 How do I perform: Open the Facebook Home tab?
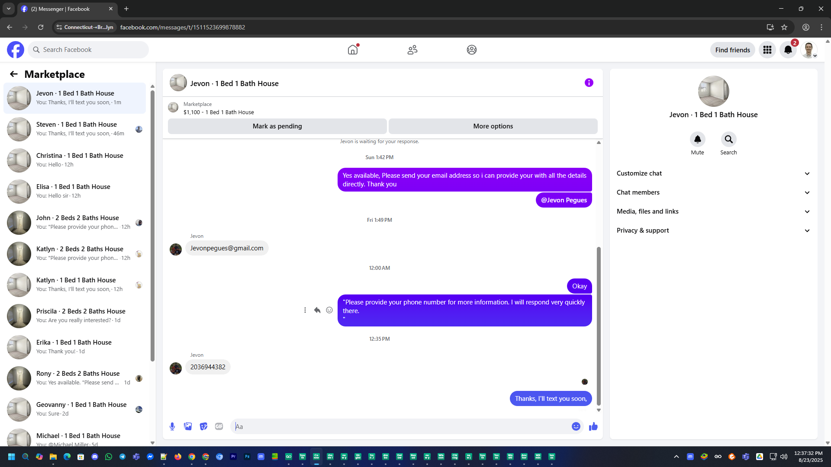(353, 50)
